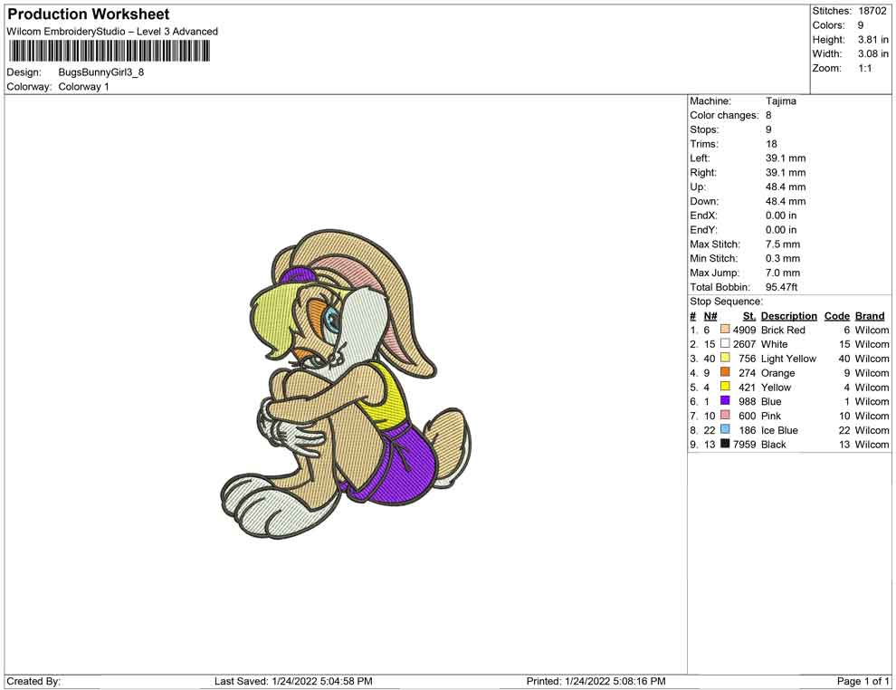This screenshot has width=896, height=690.
Task: Click the 'Printed: 1/24/2022 5:08:16 PM' footer
Action: pyautogui.click(x=596, y=681)
